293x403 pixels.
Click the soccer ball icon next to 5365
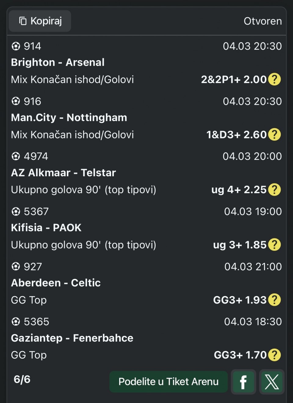[16, 322]
